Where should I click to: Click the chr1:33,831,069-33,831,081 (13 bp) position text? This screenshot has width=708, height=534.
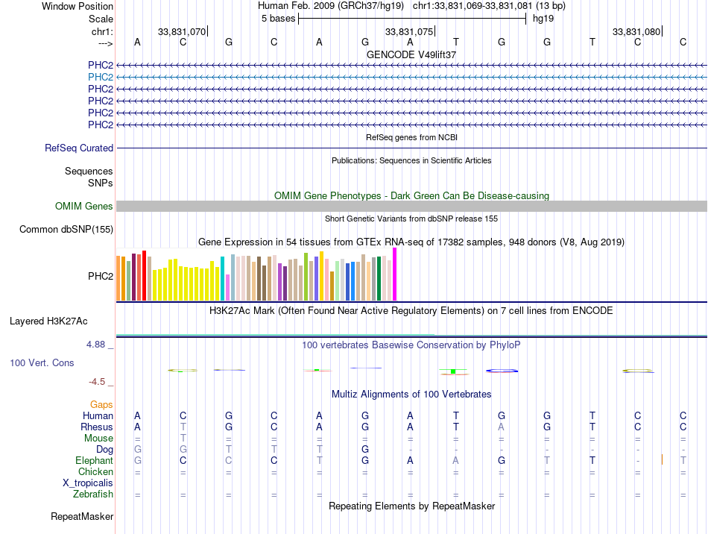pos(489,6)
